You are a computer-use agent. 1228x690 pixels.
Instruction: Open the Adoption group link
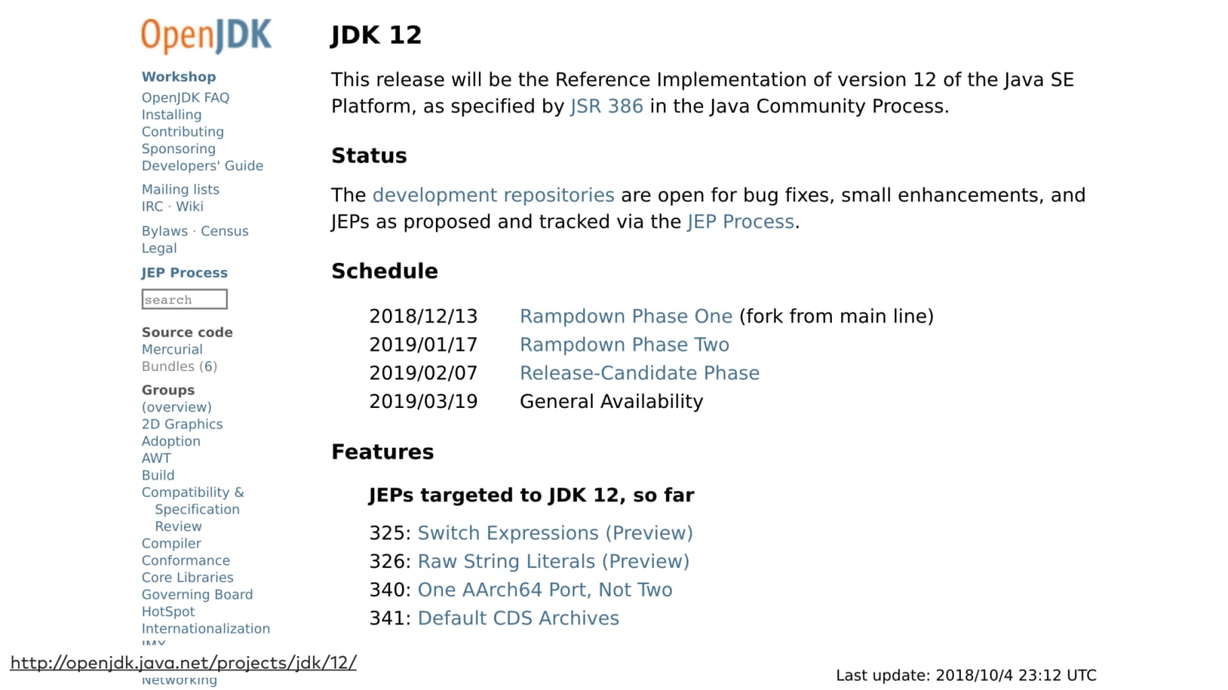coord(170,442)
